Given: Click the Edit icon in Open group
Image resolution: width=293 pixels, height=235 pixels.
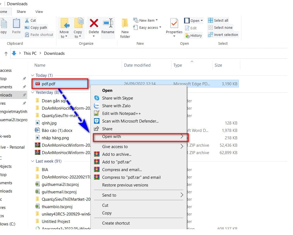Looking at the screenshot, I should pos(187,28).
